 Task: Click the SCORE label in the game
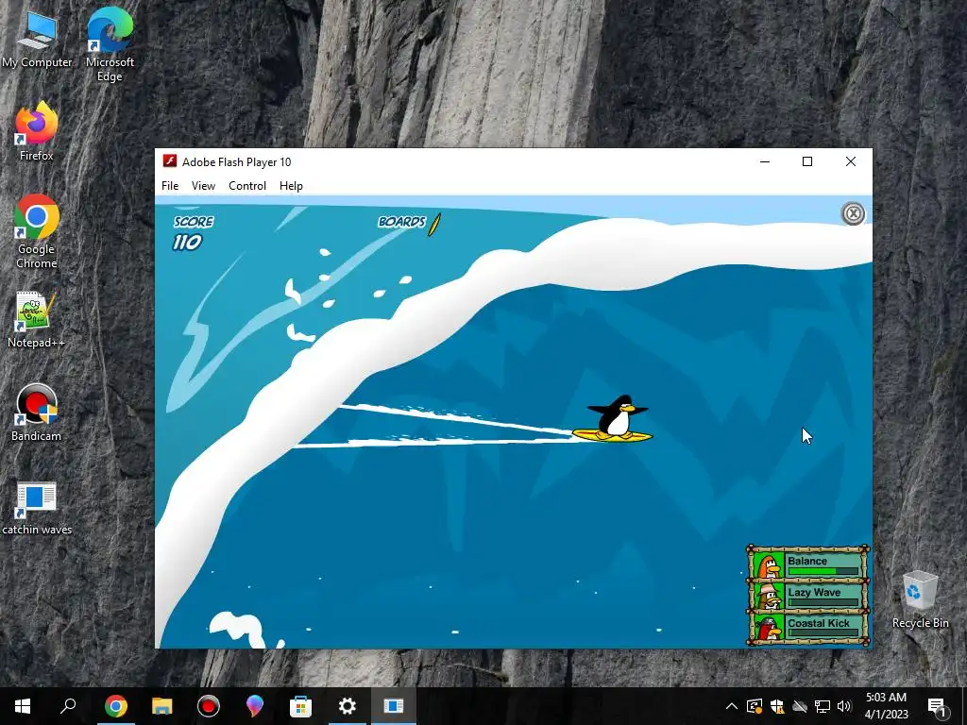pyautogui.click(x=194, y=222)
